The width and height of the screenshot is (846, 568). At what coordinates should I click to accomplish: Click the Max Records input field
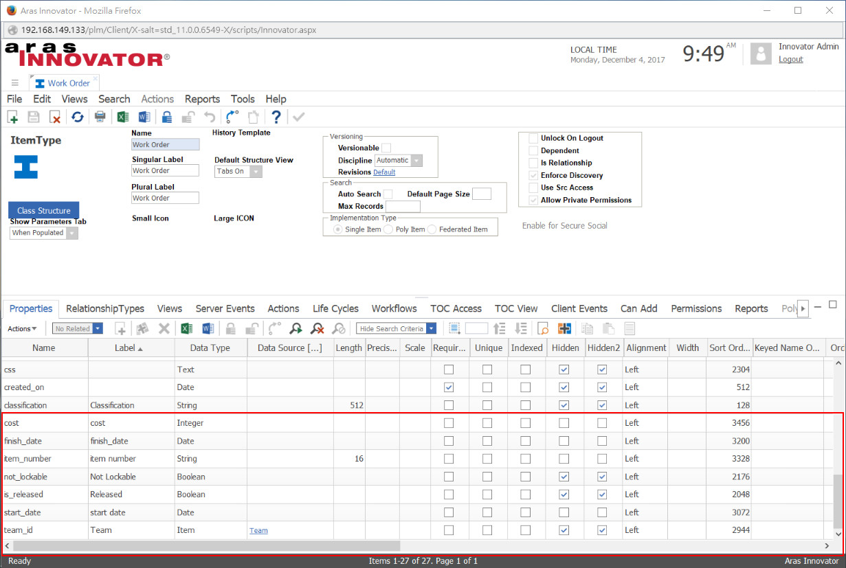(403, 206)
